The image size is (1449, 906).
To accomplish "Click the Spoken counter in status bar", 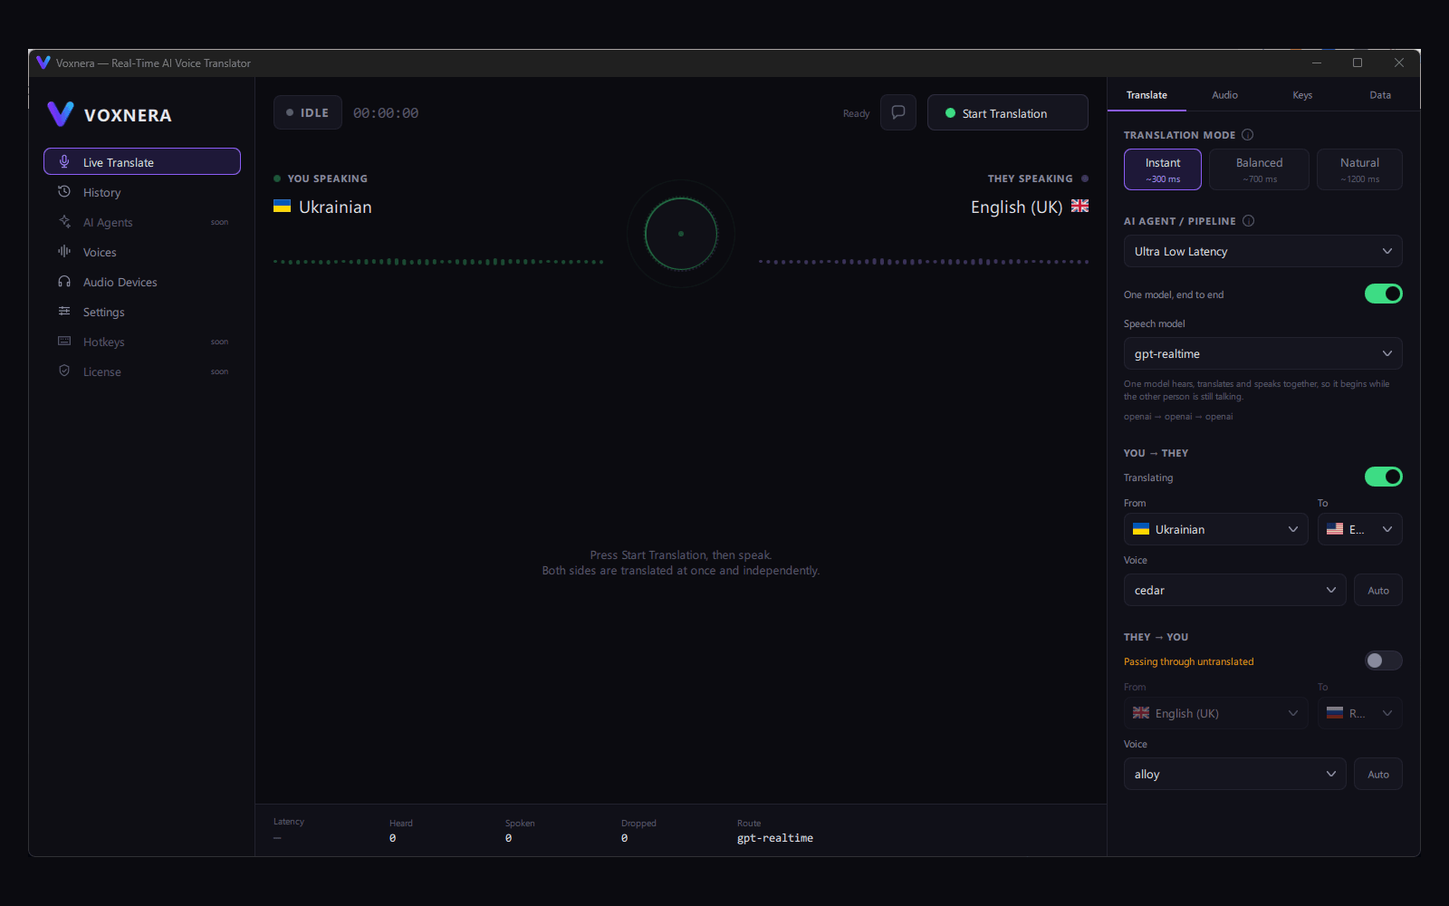I will [x=520, y=831].
